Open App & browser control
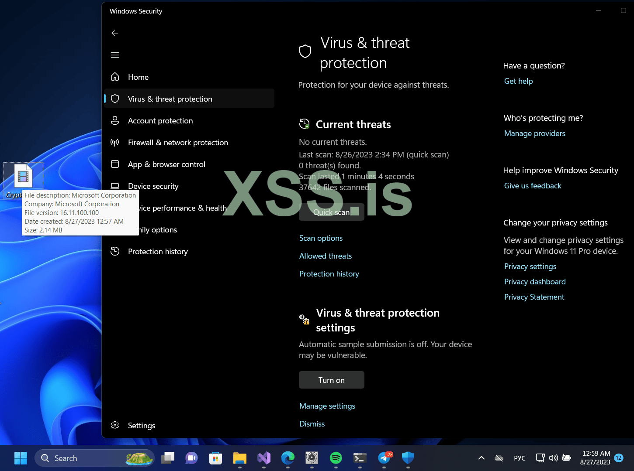The image size is (634, 471). tap(166, 164)
